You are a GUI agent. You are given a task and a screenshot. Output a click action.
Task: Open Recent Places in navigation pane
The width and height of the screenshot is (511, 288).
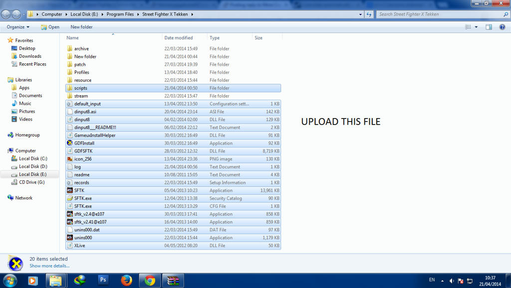pyautogui.click(x=32, y=64)
